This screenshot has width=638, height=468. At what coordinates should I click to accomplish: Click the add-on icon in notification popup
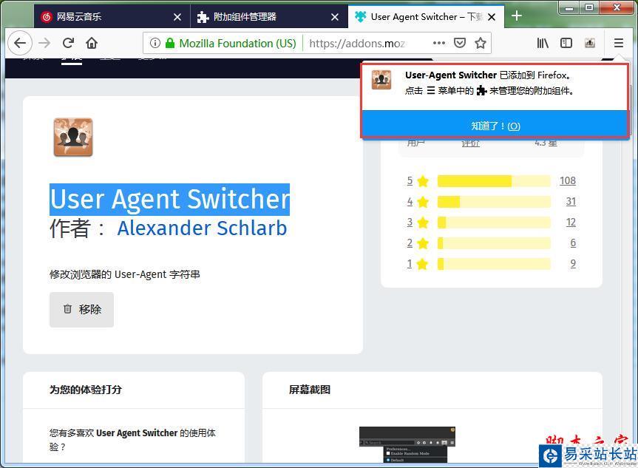pos(381,80)
